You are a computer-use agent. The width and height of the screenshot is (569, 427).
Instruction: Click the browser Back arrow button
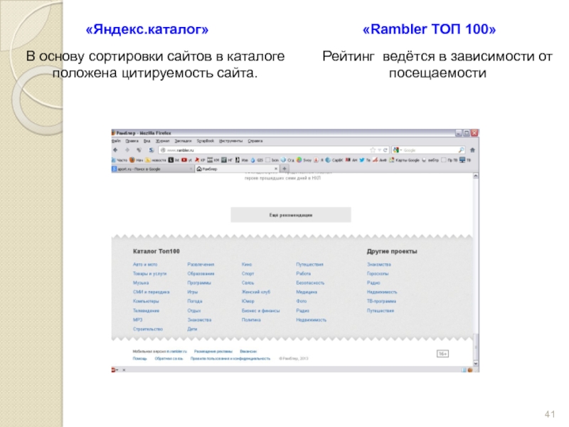(115, 150)
